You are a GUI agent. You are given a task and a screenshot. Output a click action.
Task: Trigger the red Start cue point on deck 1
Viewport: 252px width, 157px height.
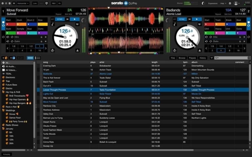point(11,24)
